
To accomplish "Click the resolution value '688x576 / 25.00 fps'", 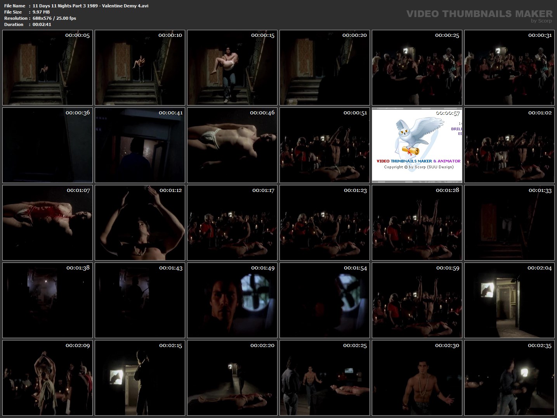I will [54, 18].
